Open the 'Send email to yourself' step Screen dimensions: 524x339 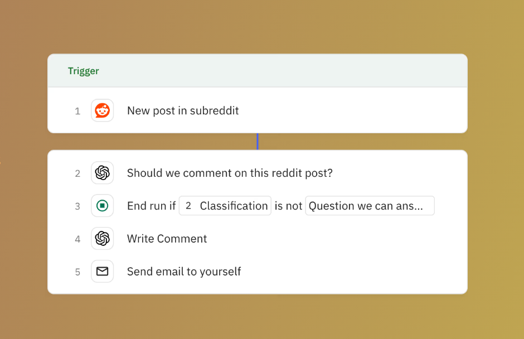coord(184,272)
